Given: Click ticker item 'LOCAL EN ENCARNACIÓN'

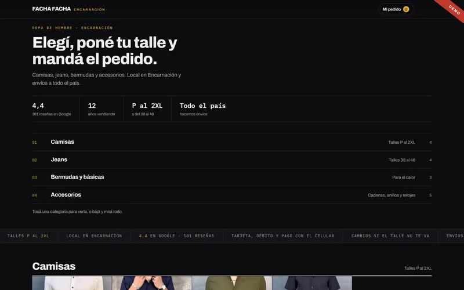Looking at the screenshot, I should click(94, 236).
